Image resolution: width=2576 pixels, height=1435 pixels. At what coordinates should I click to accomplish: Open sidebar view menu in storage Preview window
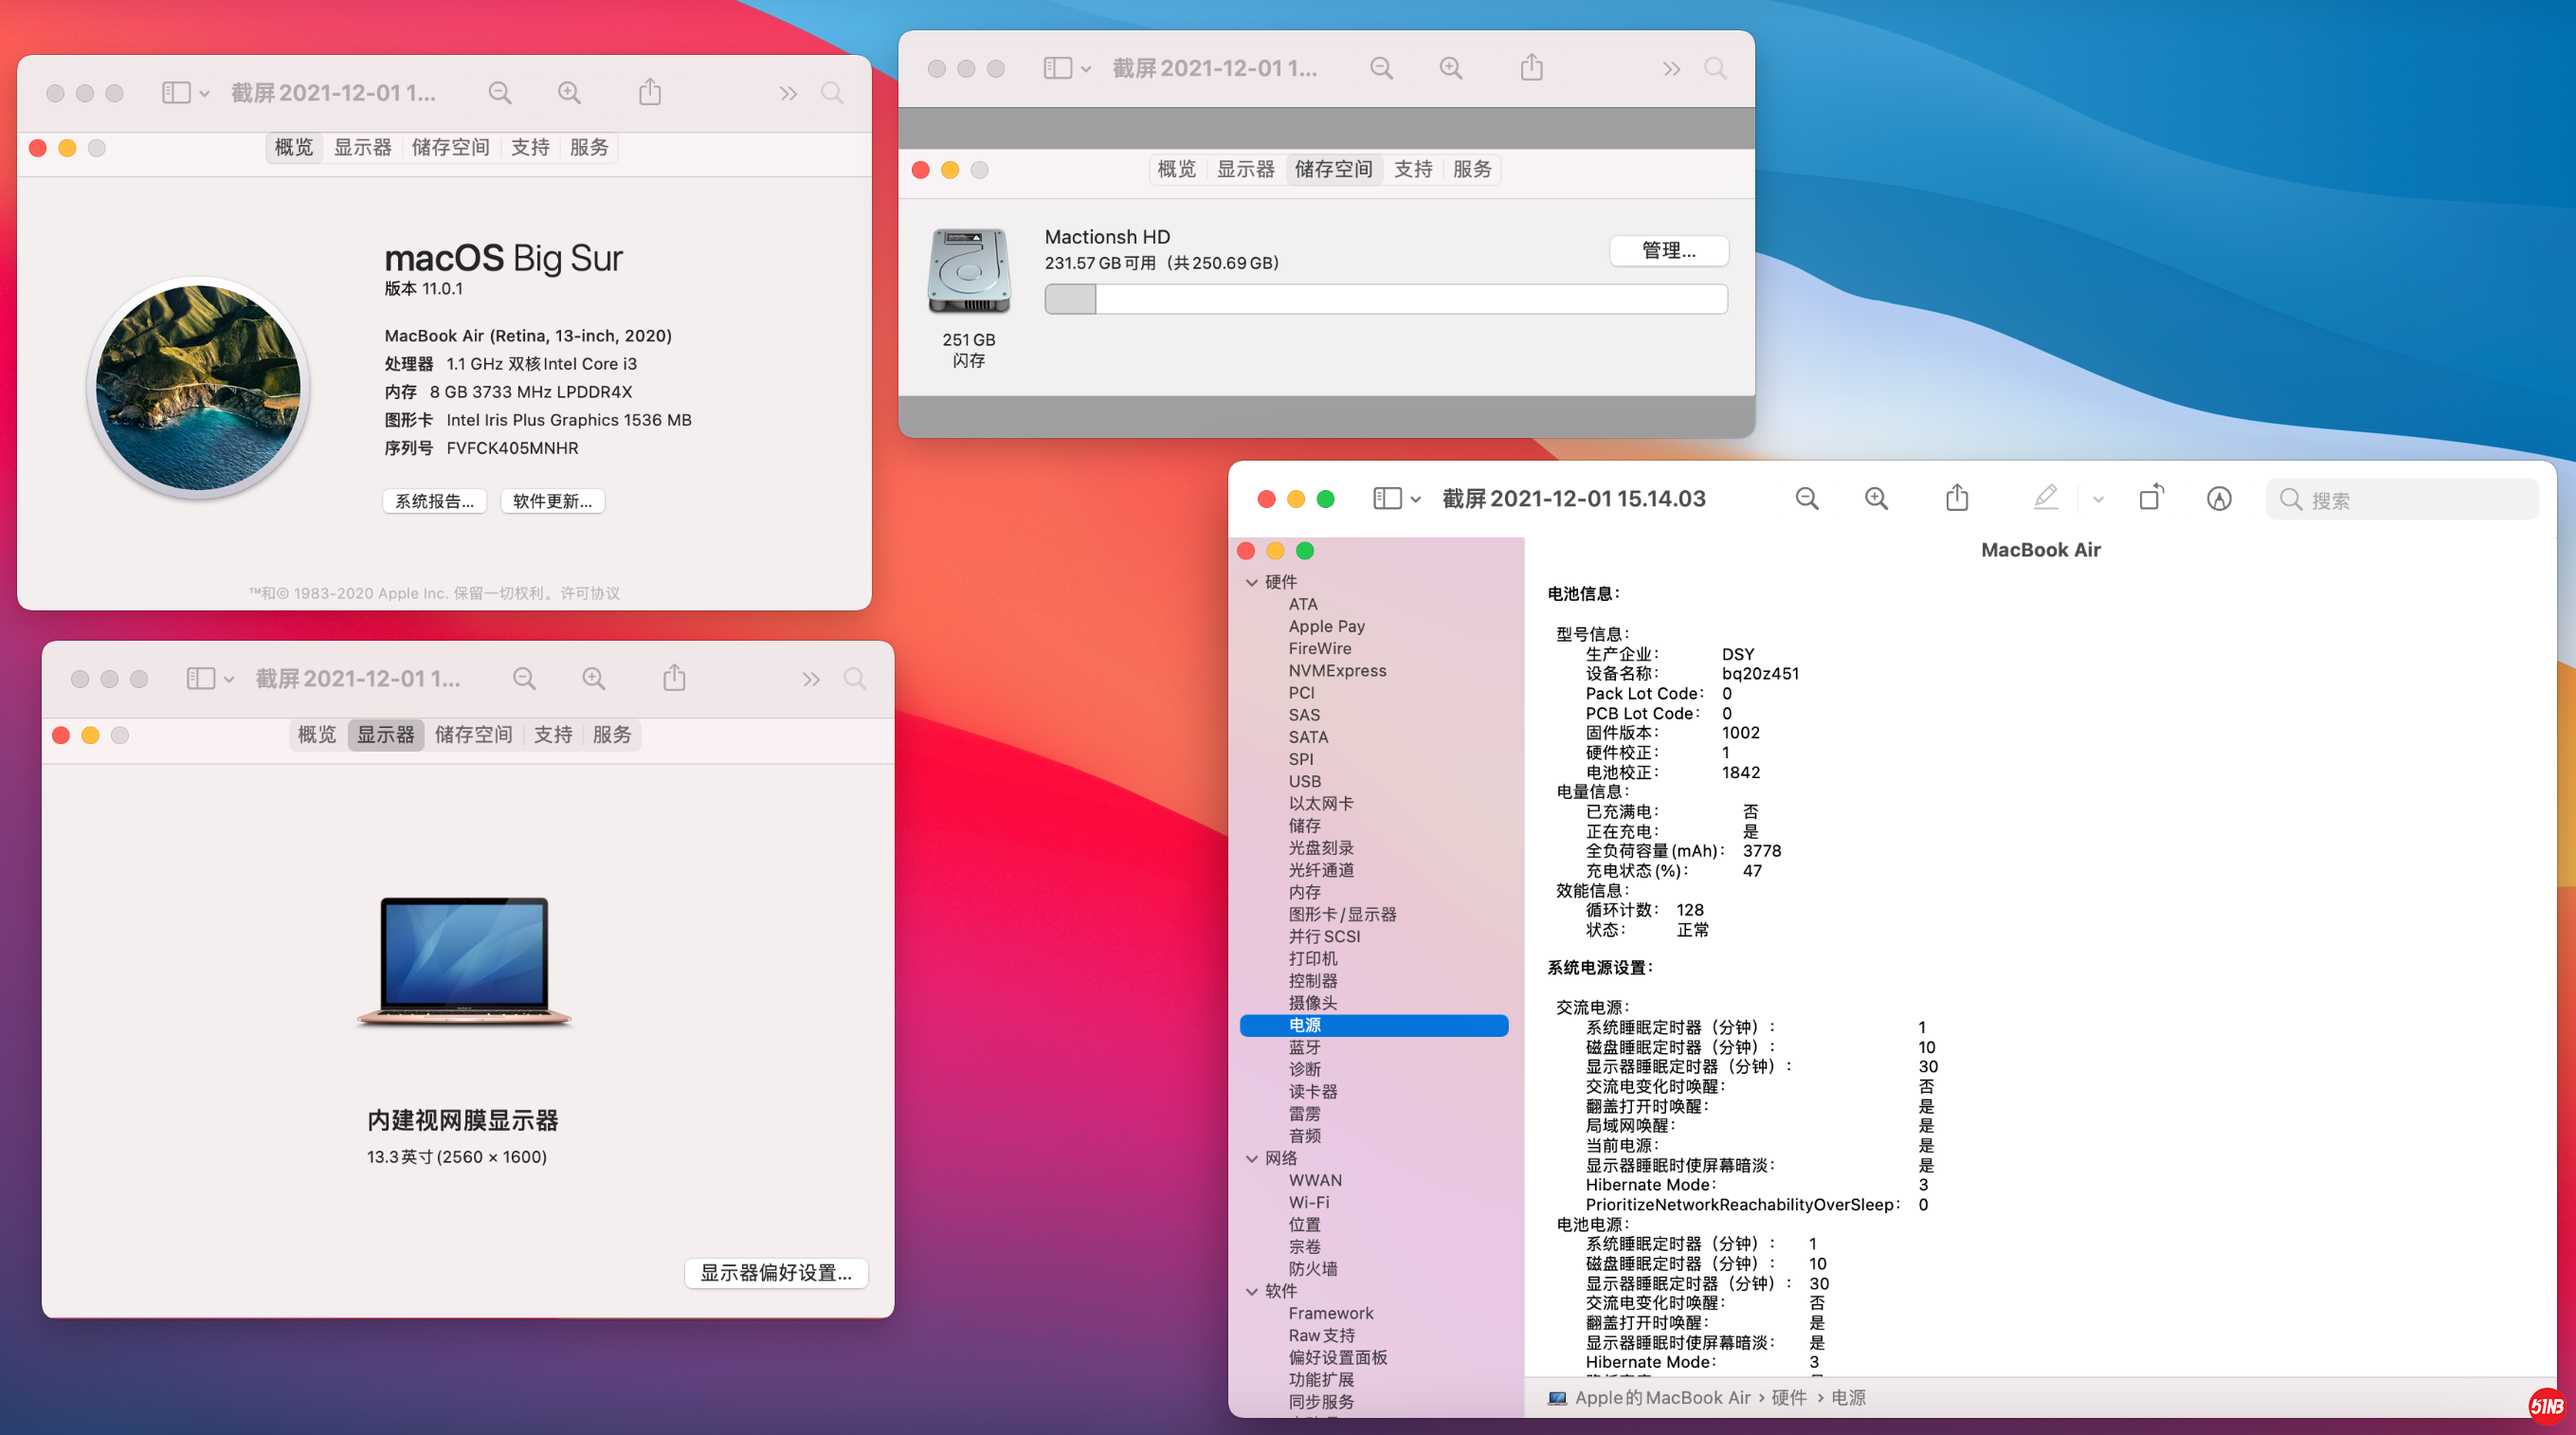(1067, 68)
